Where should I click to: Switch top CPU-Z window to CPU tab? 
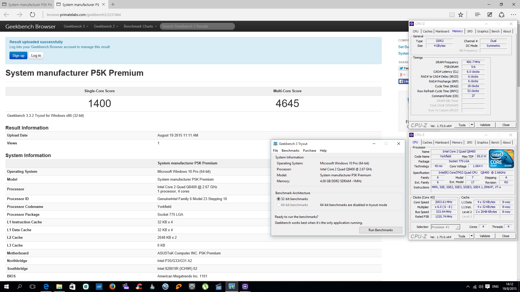415,31
